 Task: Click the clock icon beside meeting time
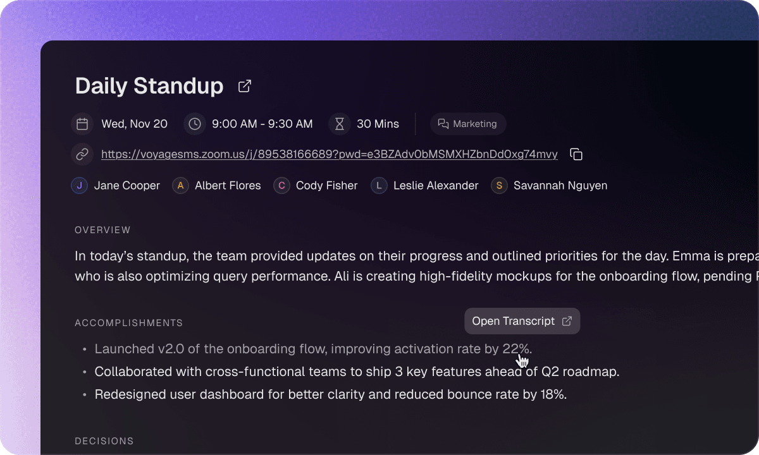(x=195, y=124)
